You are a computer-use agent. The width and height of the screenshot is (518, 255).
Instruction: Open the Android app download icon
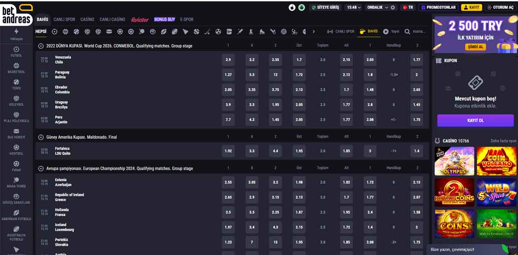coord(302,7)
